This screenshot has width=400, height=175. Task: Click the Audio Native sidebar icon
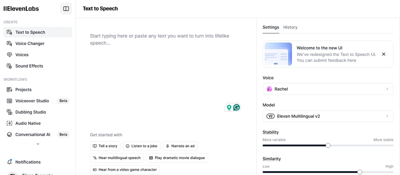point(9,123)
